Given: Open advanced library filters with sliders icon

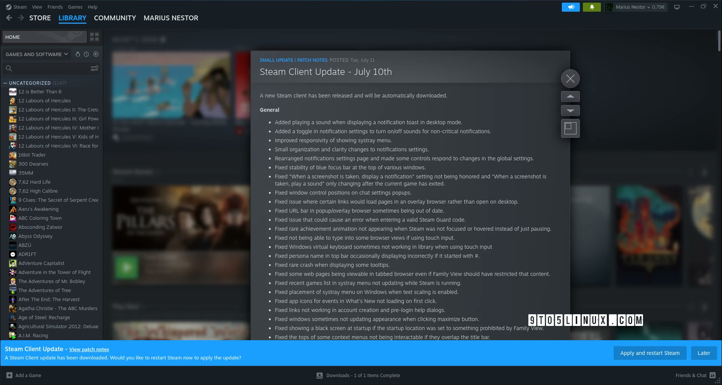Looking at the screenshot, I should tap(94, 68).
